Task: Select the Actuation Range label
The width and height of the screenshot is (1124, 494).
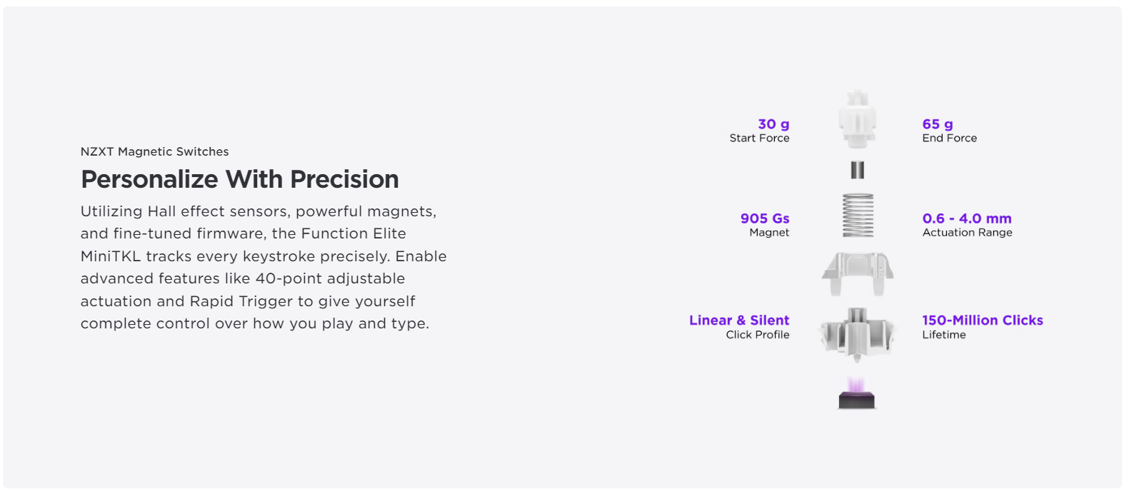Action: 967,233
